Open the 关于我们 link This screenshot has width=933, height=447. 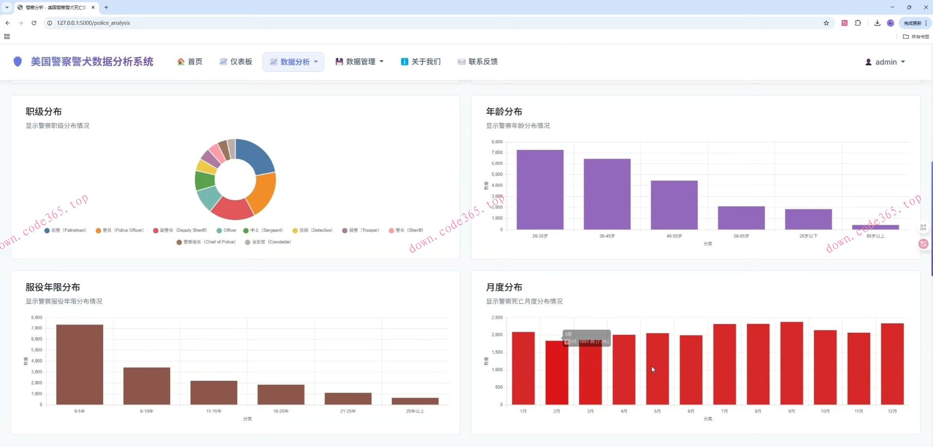click(x=420, y=62)
